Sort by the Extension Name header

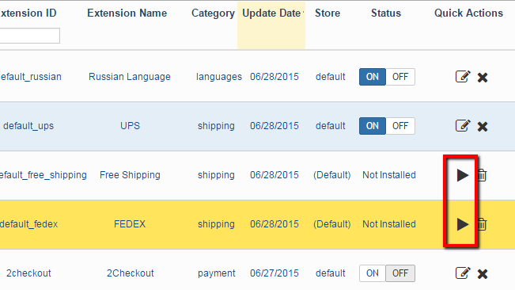127,13
